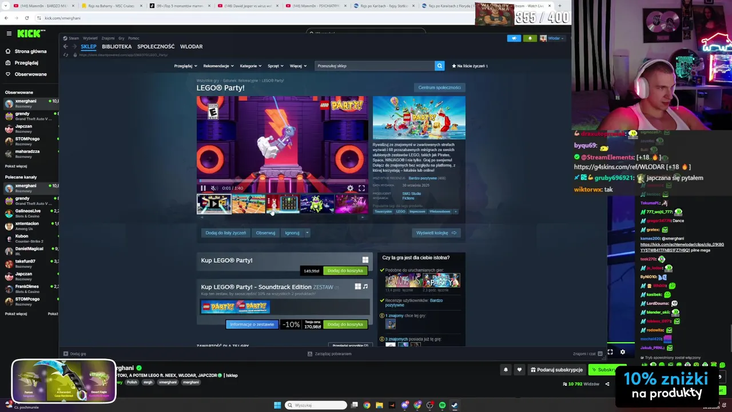
Task: Click the Windows taskbar search box
Action: coord(316,405)
